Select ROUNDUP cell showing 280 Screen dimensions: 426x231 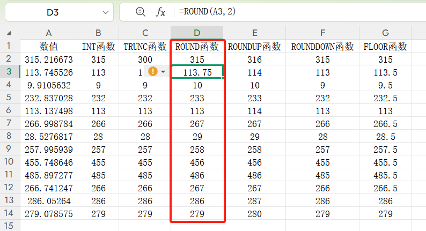coord(254,214)
